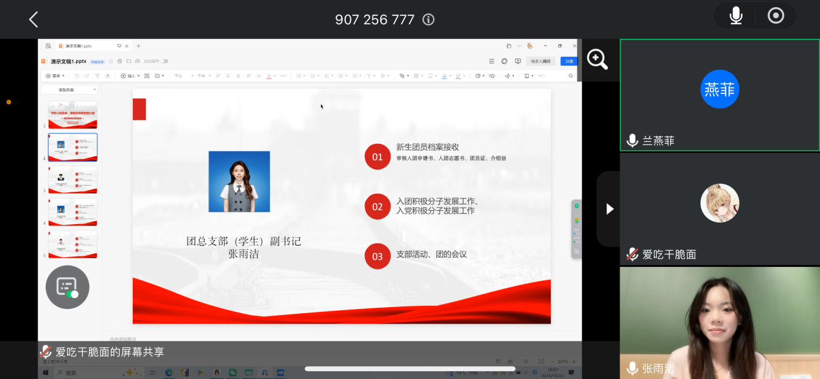
Task: Click the magnifier zoom-in icon on shared screen
Action: point(597,59)
